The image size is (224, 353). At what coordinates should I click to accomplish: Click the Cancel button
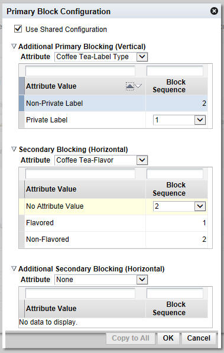(x=199, y=338)
